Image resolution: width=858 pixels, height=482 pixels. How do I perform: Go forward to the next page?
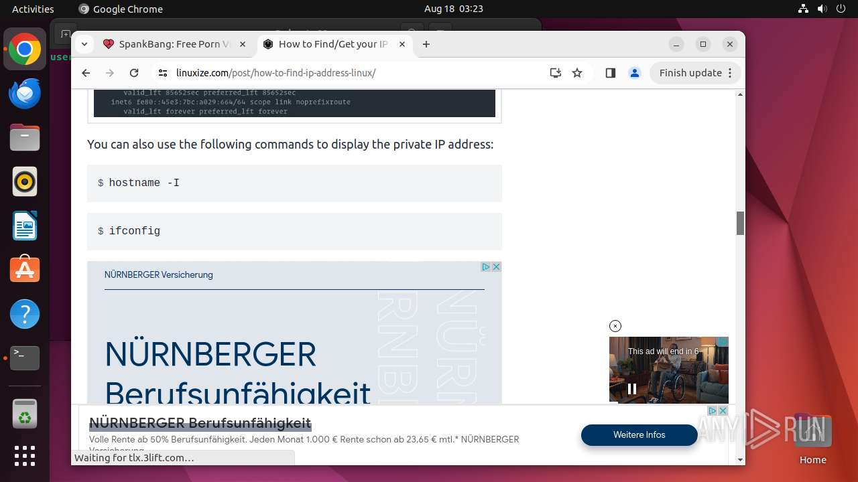pos(110,73)
